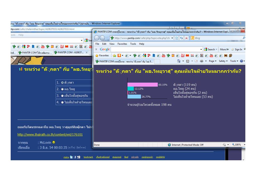Open the zoom level 100% dropdown
Image resolution: width=256 pixels, height=192 pixels.
(245, 145)
